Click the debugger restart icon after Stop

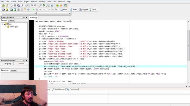(44, 10)
